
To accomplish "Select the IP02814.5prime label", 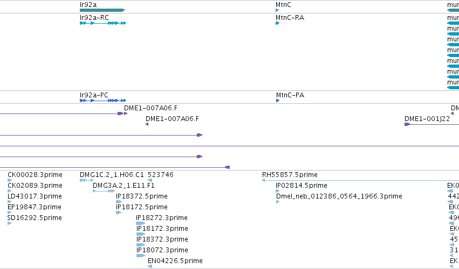I will (301, 186).
